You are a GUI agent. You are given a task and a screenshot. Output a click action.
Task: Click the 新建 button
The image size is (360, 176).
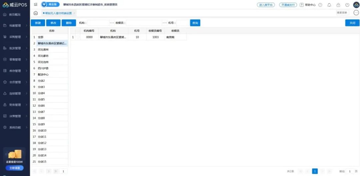[38, 23]
